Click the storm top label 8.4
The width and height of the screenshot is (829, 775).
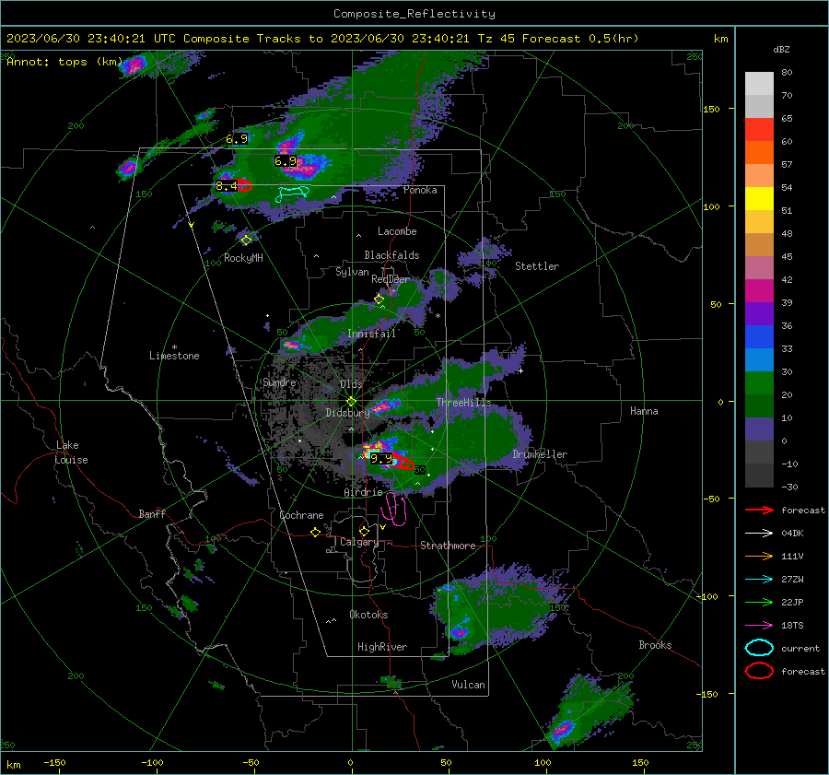point(227,185)
